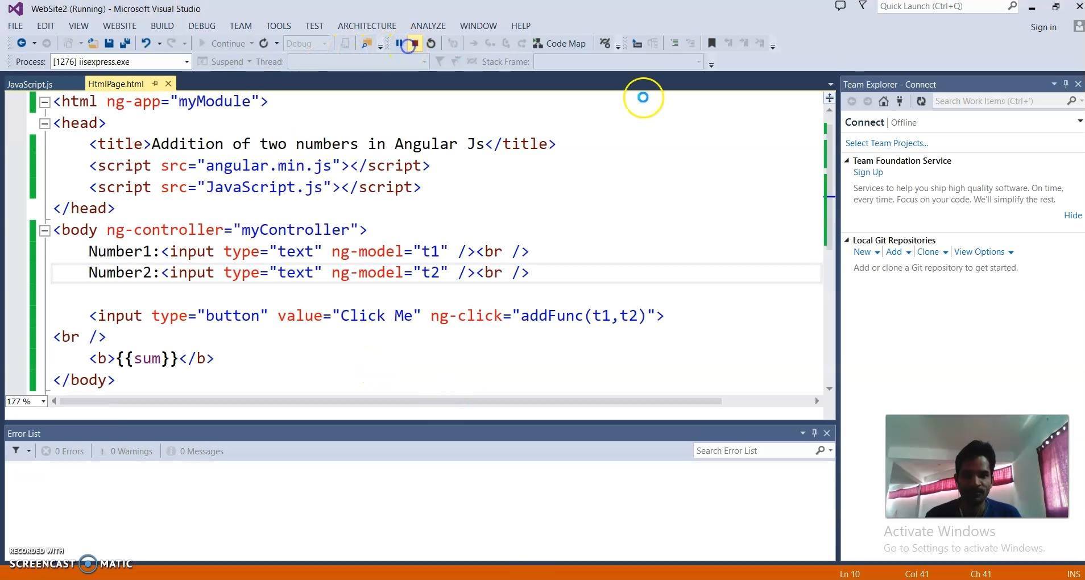Click the search magnifier in Work Items box
Image resolution: width=1085 pixels, height=580 pixels.
coord(1071,101)
